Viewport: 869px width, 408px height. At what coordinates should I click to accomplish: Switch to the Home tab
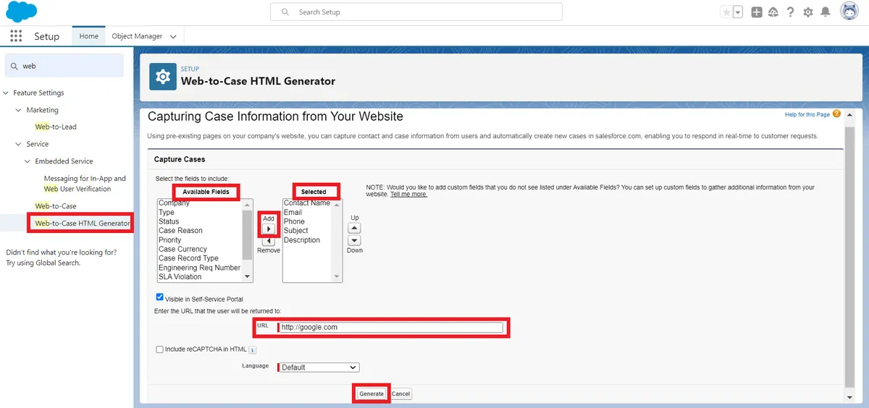pyautogui.click(x=88, y=36)
